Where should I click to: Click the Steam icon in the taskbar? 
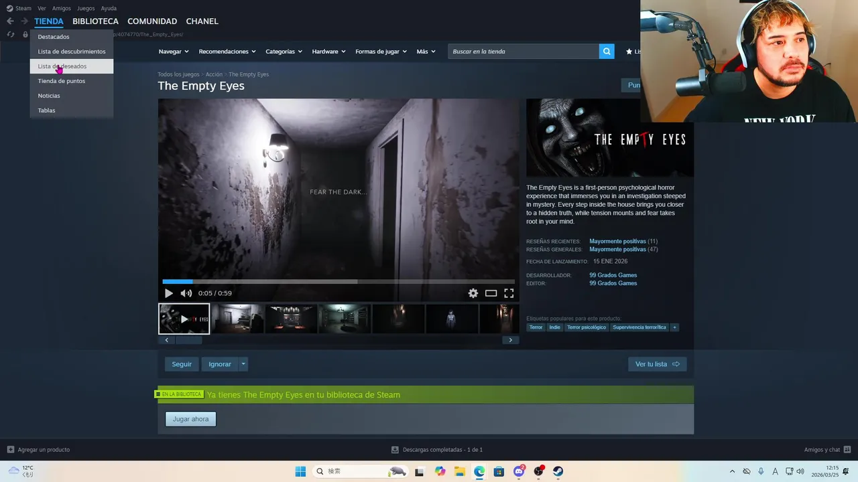[558, 471]
